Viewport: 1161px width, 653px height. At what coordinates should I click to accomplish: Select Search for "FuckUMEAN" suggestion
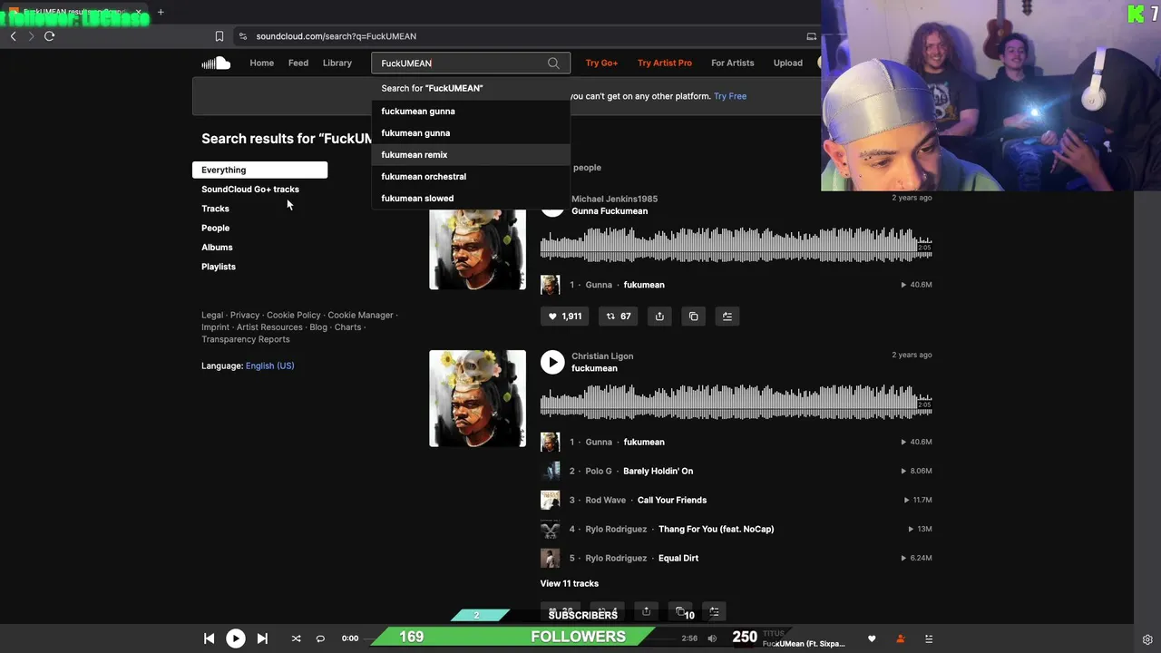click(471, 88)
